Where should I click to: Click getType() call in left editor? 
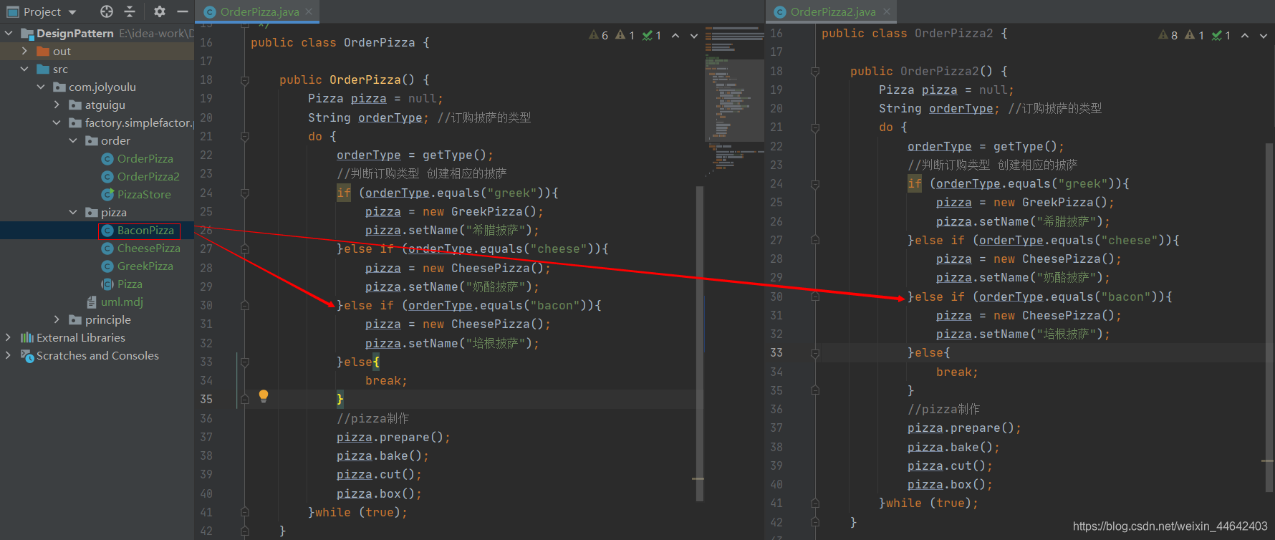(x=454, y=155)
